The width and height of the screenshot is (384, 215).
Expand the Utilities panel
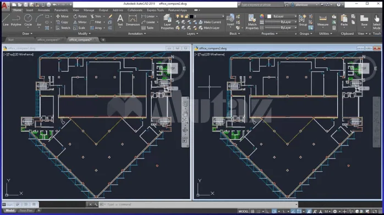click(325, 33)
